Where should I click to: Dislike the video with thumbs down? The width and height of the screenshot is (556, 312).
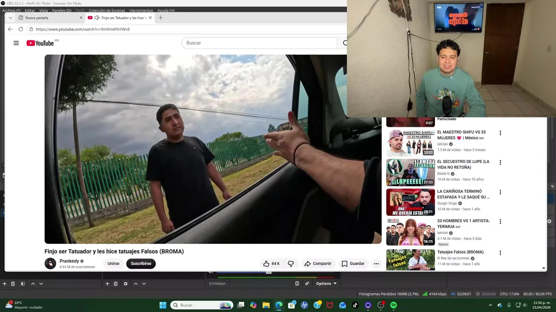pos(291,263)
